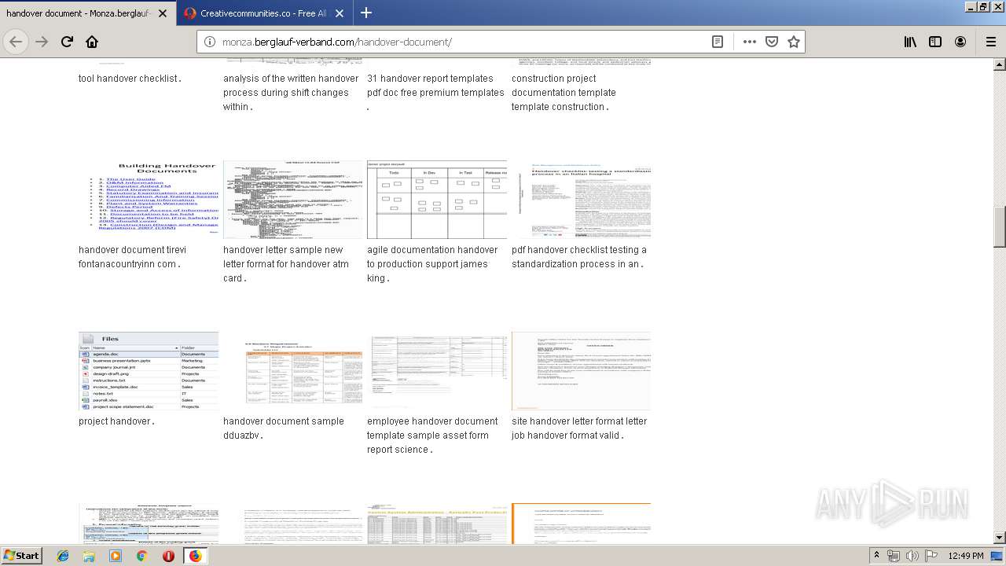Screen dimensions: 1006x566
Task: Open the Firefox hamburger menu
Action: tap(990, 42)
